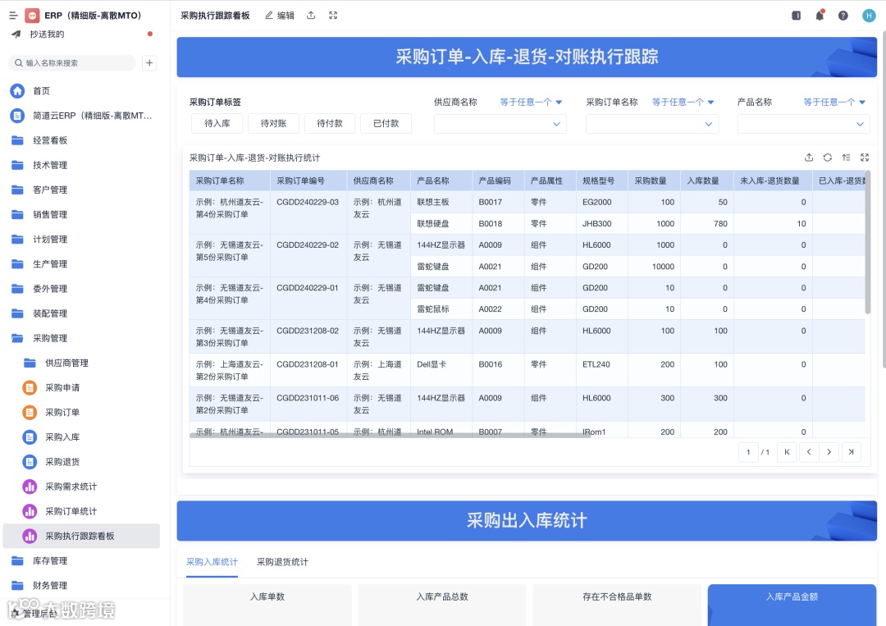Click the share icon beside 编辑
The height and width of the screenshot is (626, 886).
pos(311,16)
